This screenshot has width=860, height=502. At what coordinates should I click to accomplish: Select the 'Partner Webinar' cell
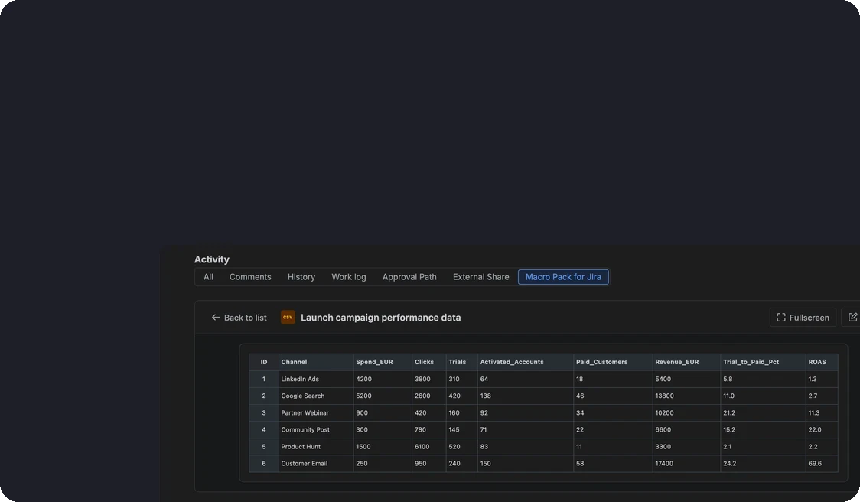[x=316, y=413]
